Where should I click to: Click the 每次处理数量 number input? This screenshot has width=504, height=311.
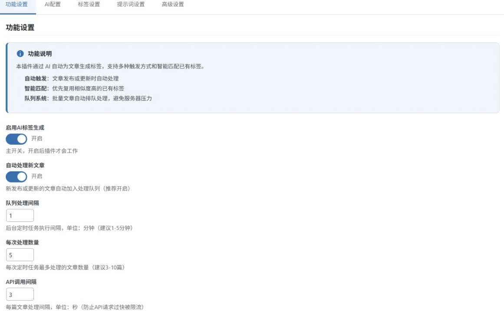pyautogui.click(x=20, y=255)
